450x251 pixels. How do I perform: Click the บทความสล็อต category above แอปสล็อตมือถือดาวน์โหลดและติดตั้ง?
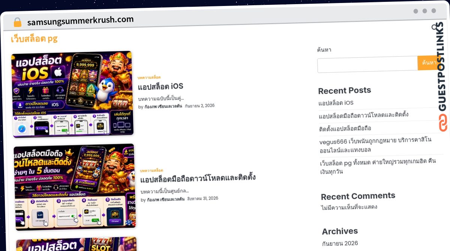click(151, 170)
